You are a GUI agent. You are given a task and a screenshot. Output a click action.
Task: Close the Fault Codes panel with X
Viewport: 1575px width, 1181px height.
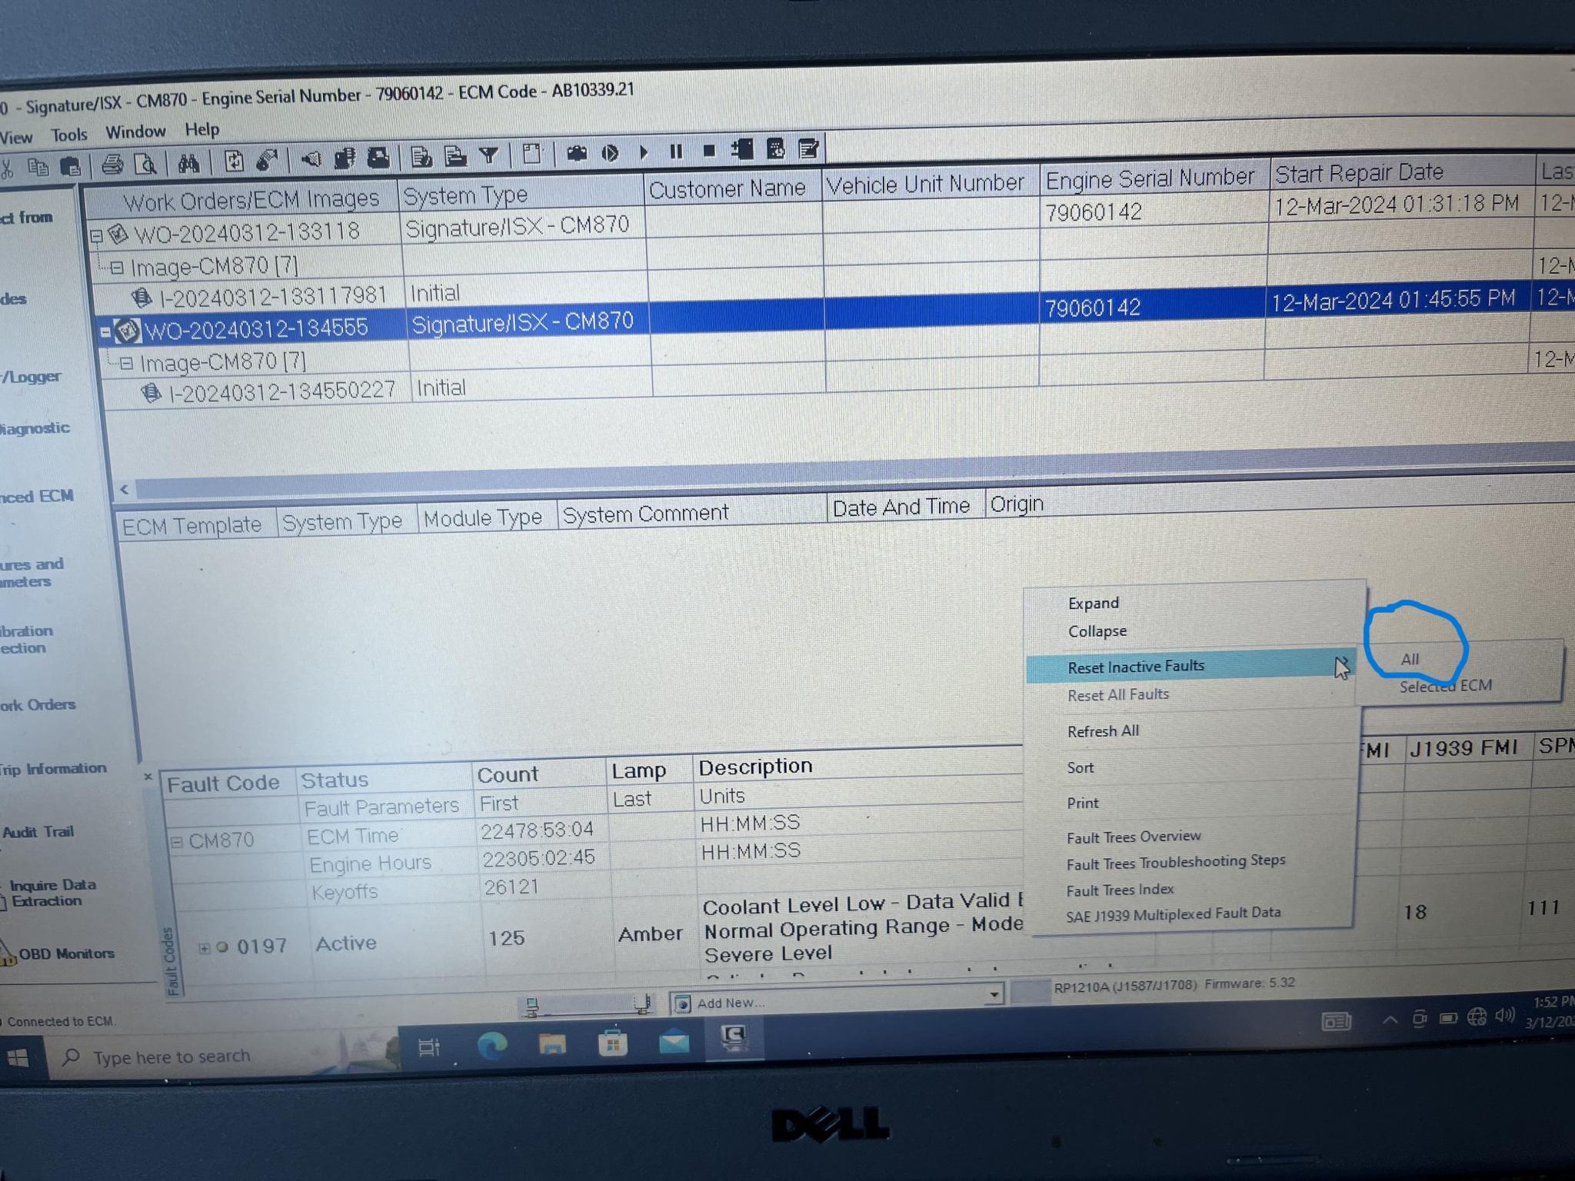point(148,777)
